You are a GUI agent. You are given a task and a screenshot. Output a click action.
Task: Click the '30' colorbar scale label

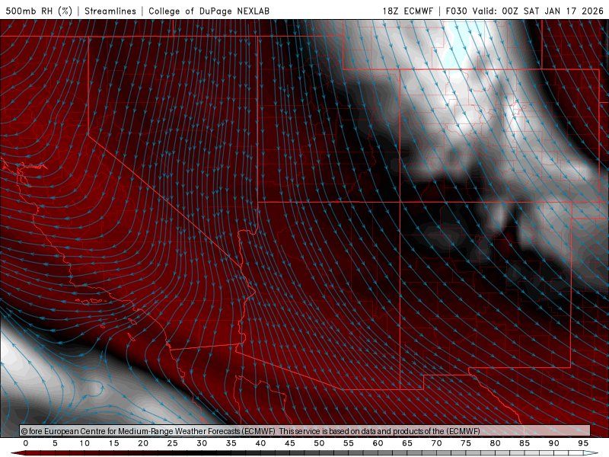click(x=202, y=443)
